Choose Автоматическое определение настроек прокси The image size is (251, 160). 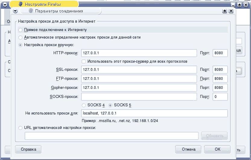21,37
